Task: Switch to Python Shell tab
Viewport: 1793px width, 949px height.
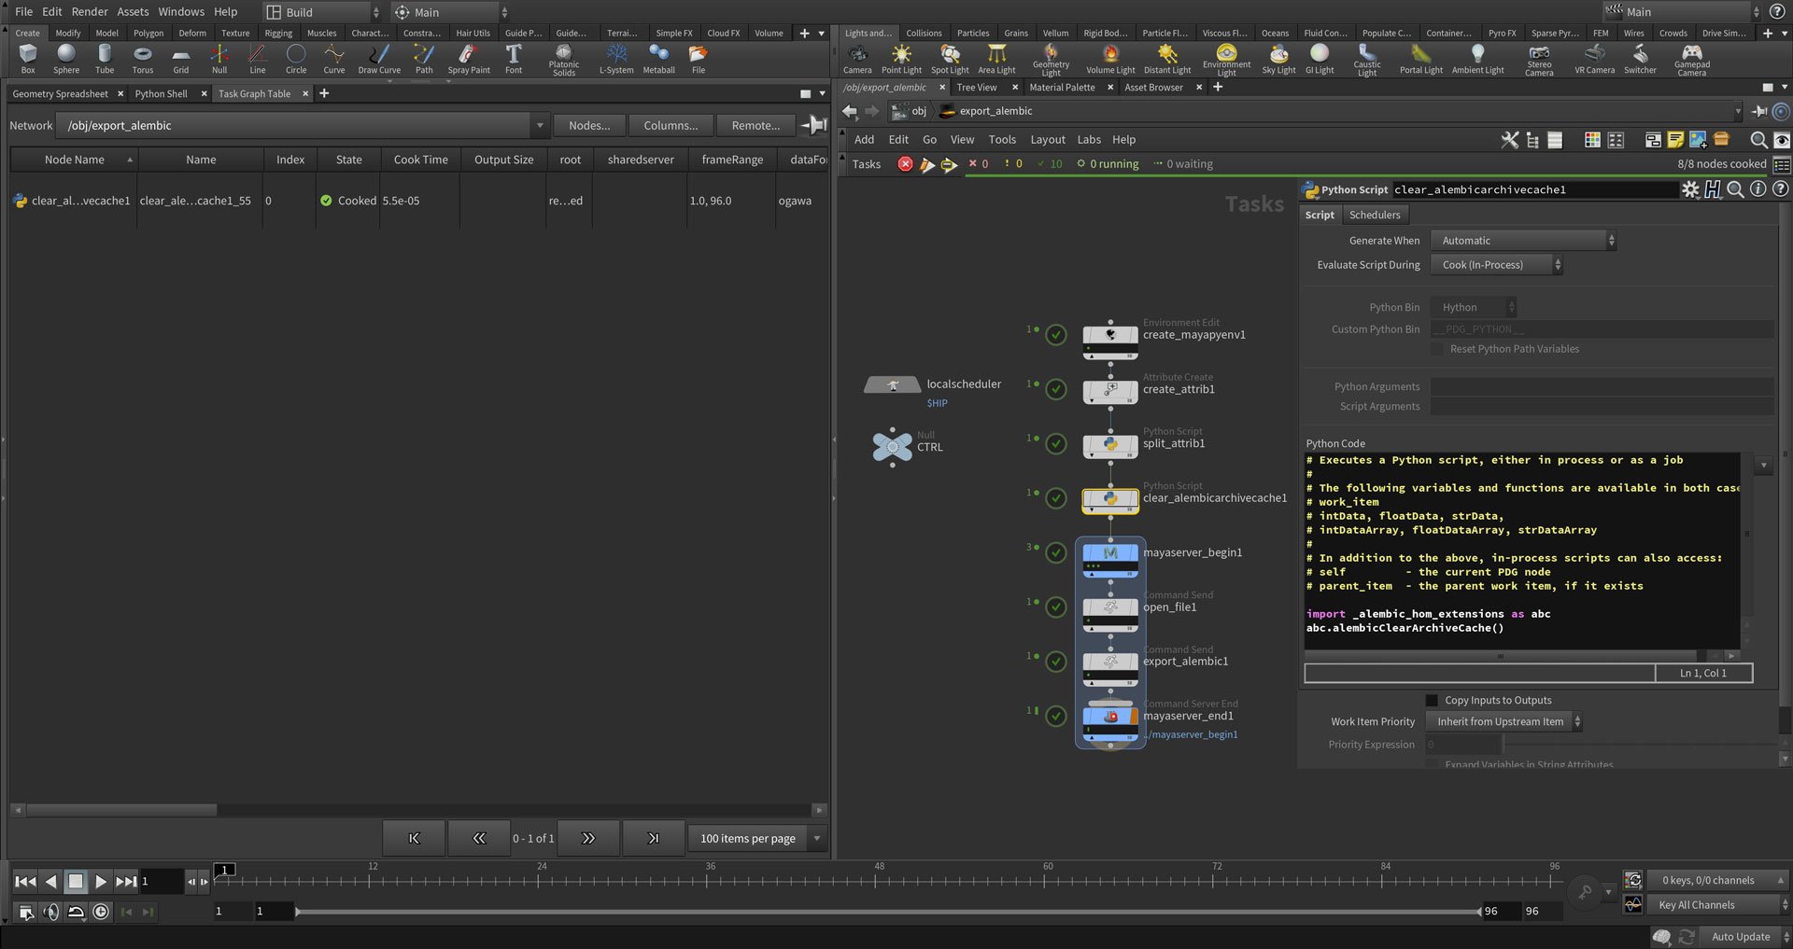Action: click(x=161, y=93)
